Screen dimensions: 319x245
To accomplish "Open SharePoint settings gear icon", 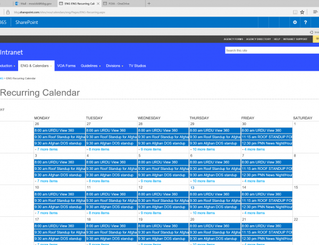I will pyautogui.click(x=295, y=22).
